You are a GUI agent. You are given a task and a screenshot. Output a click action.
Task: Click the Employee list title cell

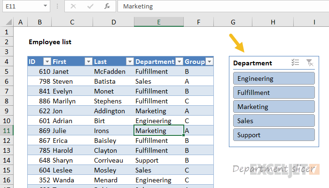50,42
